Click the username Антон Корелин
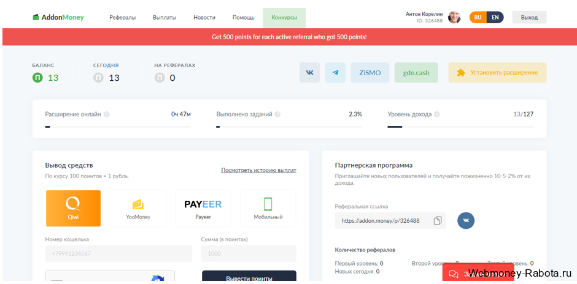Screen dimensions: 577x284 [x=424, y=14]
